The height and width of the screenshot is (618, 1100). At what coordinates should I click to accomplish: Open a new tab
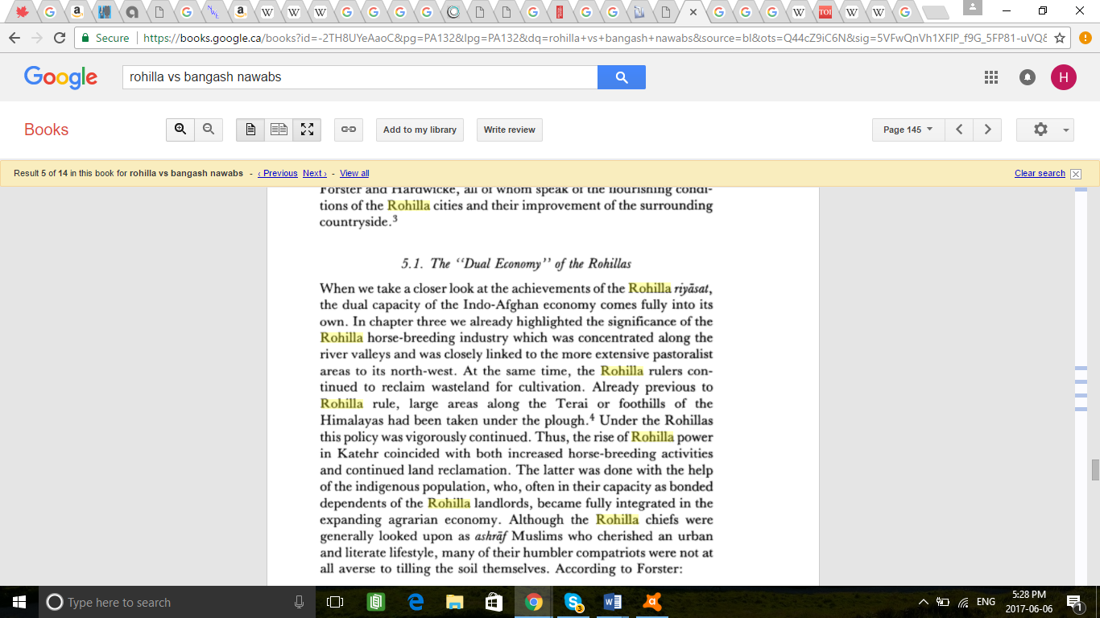[x=934, y=12]
